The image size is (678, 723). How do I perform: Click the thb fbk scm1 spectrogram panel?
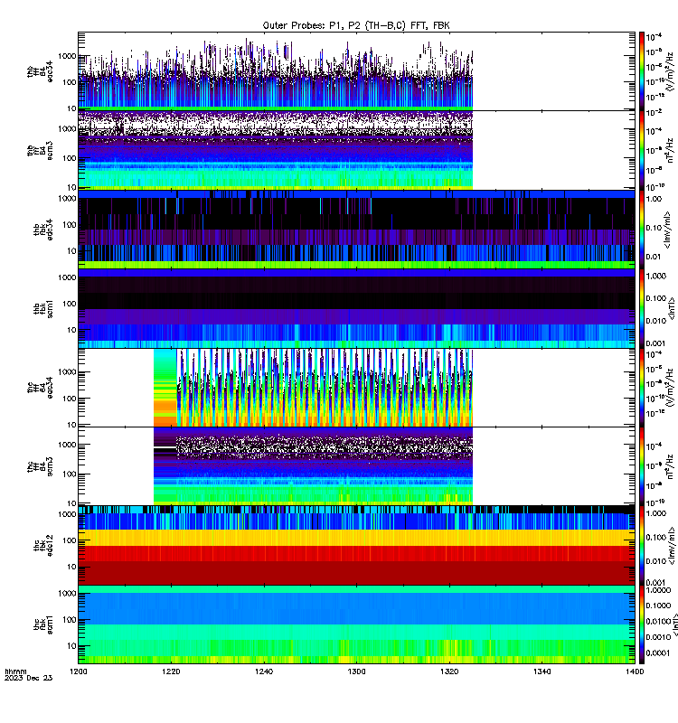pos(356,308)
